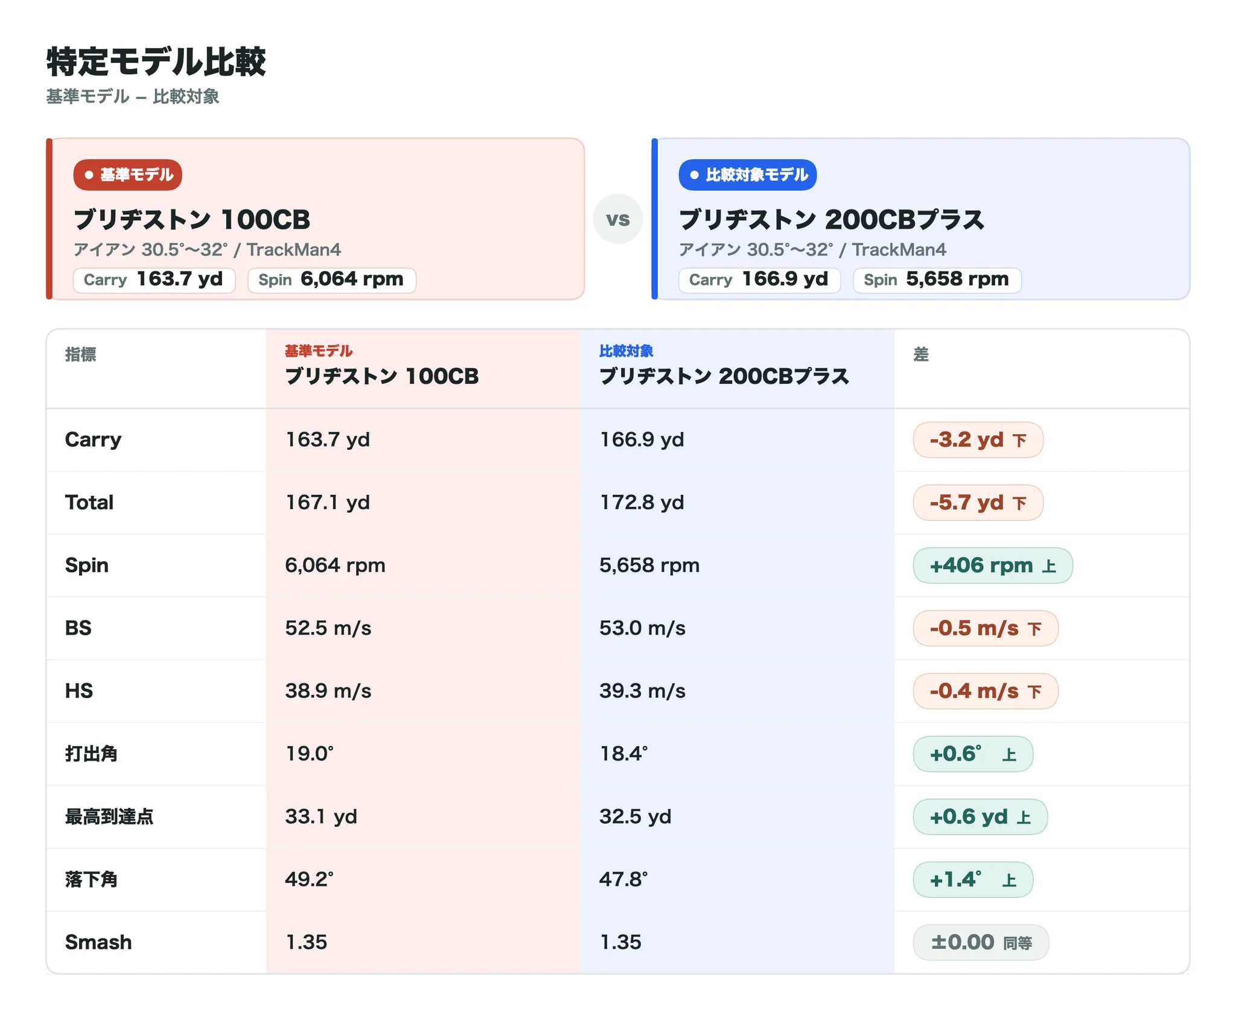Click the Total row label
Screen dimensions: 1236x1020
[89, 503]
